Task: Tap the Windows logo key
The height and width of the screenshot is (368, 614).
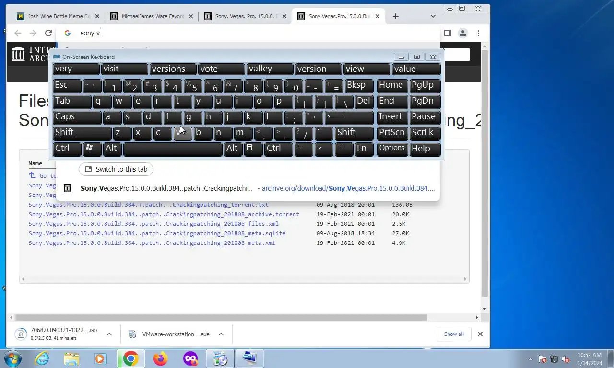Action: [92, 149]
